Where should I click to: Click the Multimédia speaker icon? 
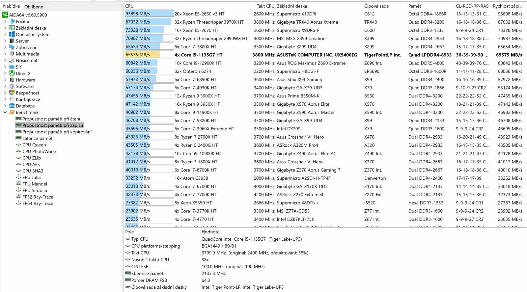pos(12,54)
